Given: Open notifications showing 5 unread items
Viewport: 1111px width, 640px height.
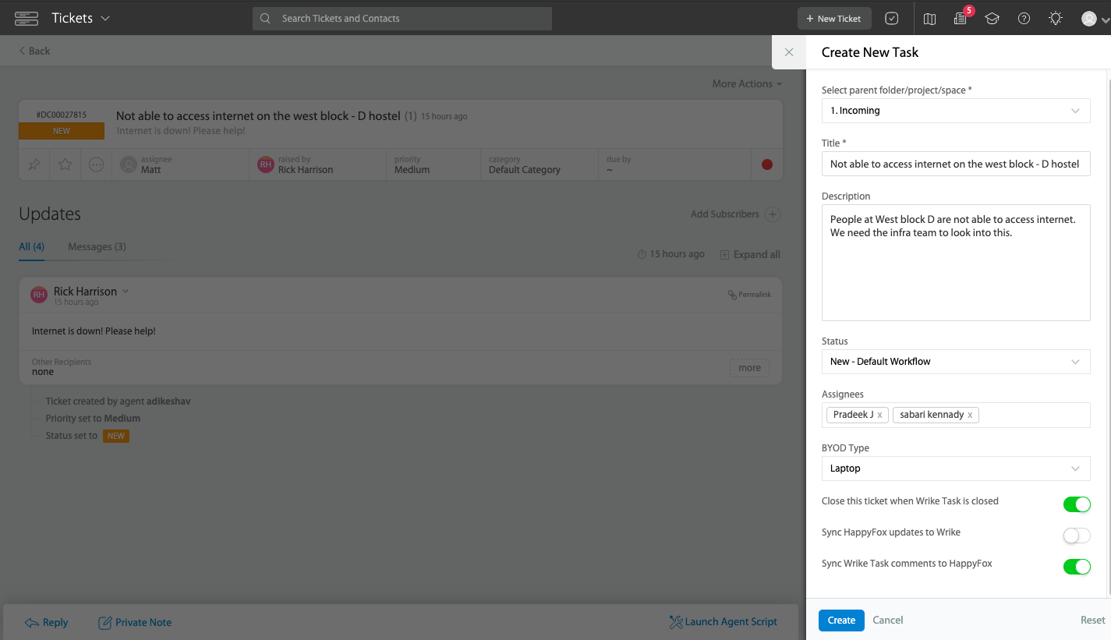Looking at the screenshot, I should (x=961, y=18).
